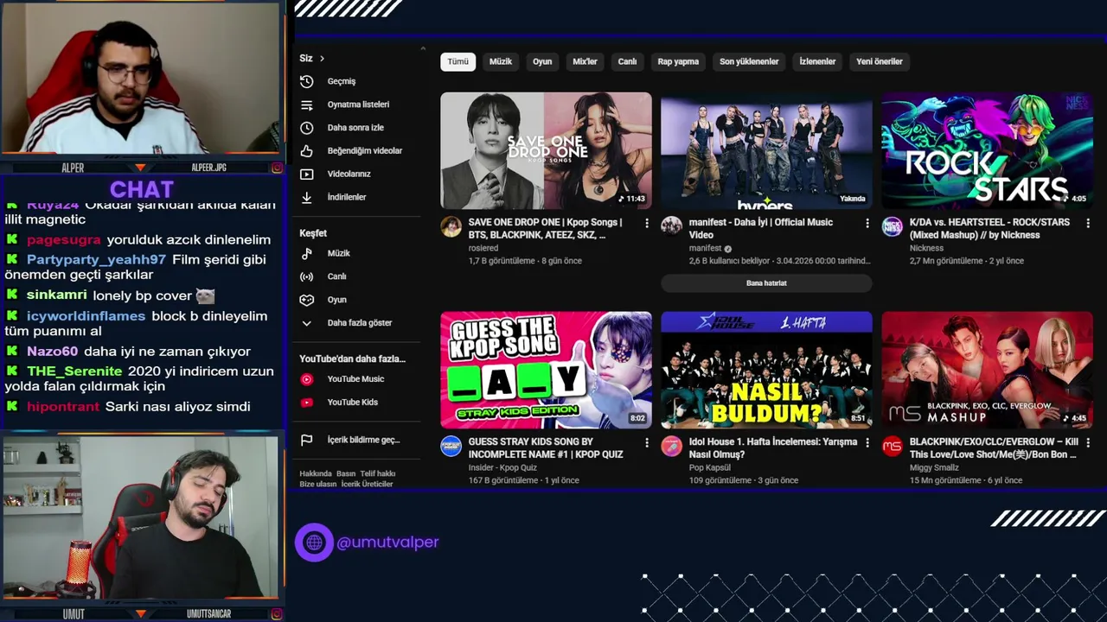Open the 'K/DA vs. HEARTSTEEL' video title
Image resolution: width=1107 pixels, height=622 pixels.
[x=989, y=228]
